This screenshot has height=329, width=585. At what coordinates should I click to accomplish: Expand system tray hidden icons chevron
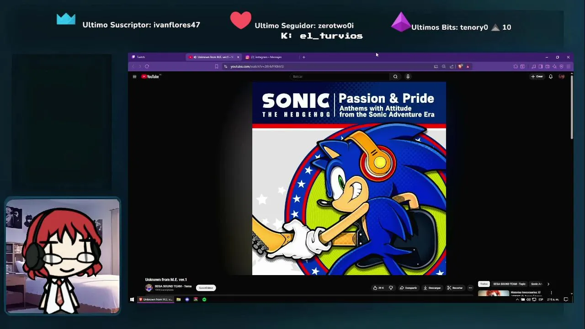[x=517, y=300]
